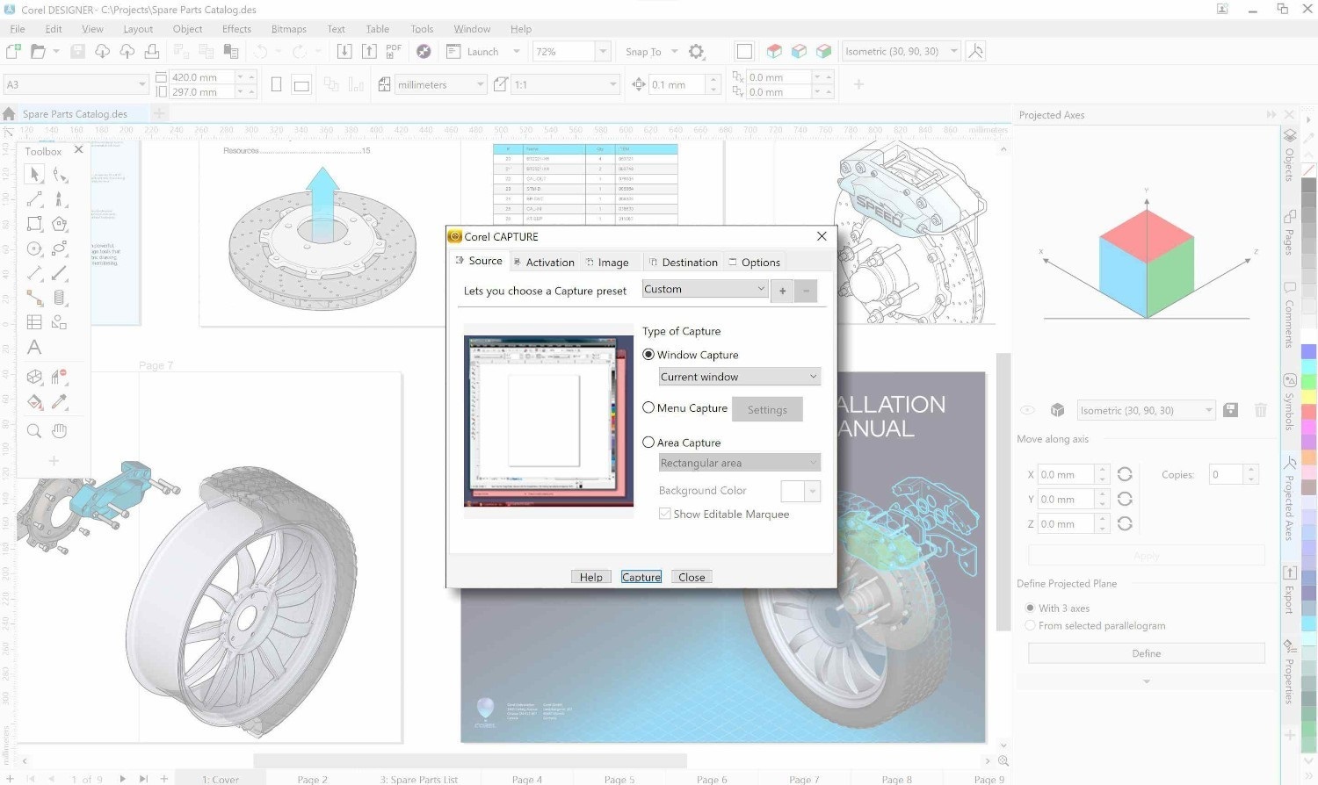
Task: Save the projected axes preset icon
Action: (1231, 410)
